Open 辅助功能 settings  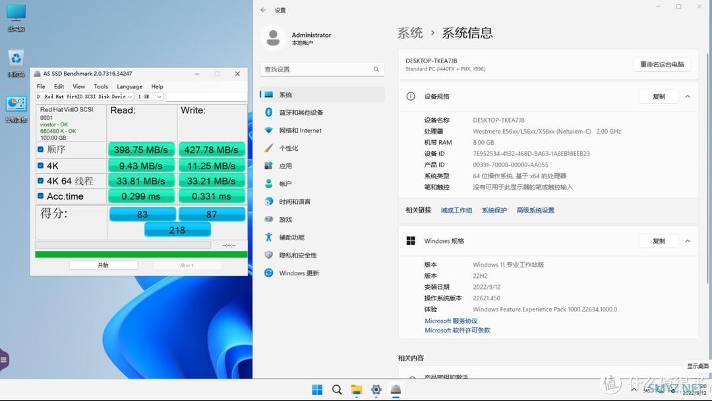click(322, 237)
